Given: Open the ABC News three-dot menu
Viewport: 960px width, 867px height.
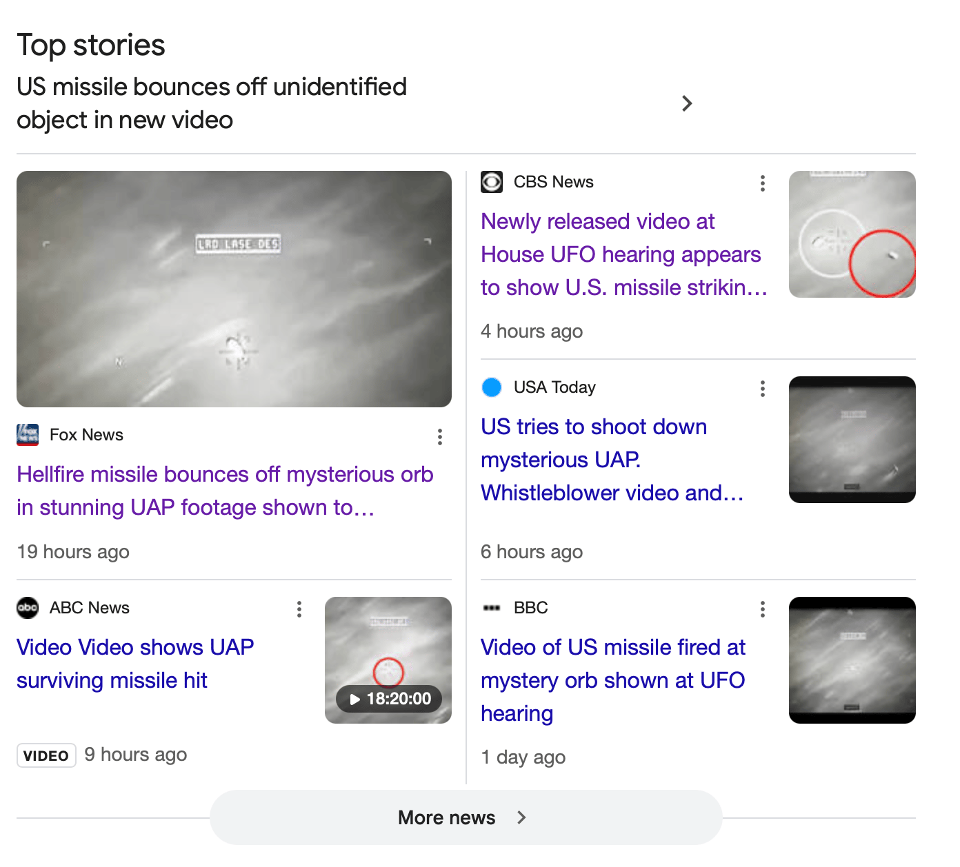Looking at the screenshot, I should coord(299,609).
